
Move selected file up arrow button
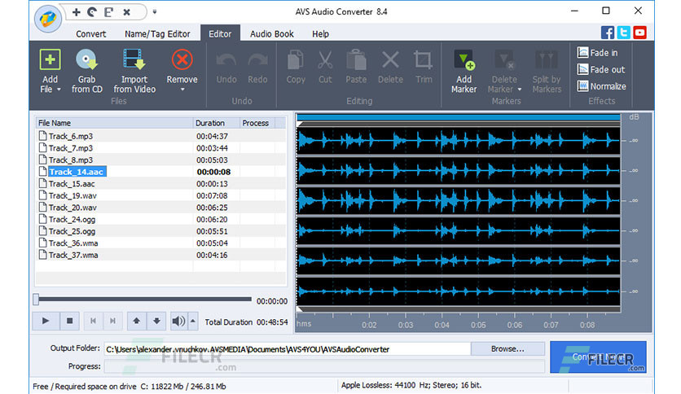136,321
